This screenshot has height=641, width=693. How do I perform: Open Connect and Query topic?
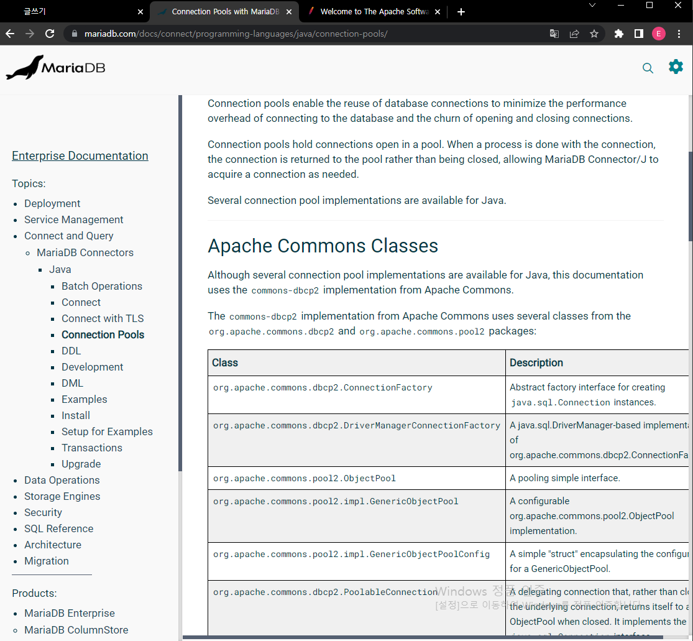68,236
